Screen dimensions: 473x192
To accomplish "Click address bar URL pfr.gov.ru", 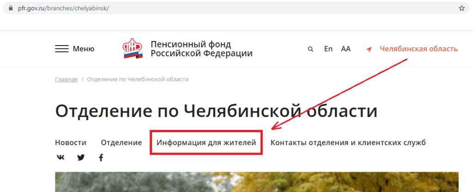I will tap(63, 8).
